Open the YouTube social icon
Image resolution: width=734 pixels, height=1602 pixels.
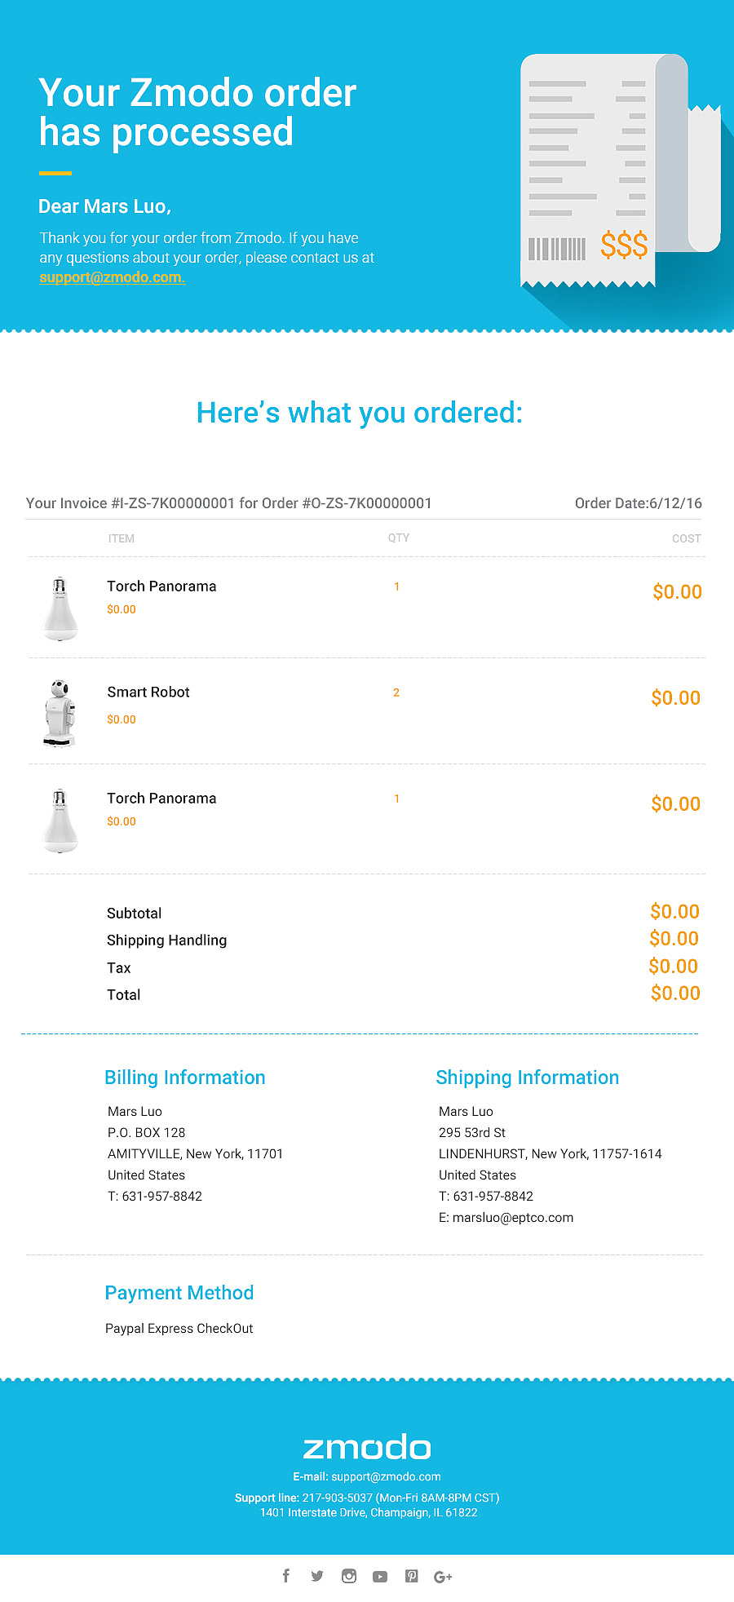(x=380, y=1577)
